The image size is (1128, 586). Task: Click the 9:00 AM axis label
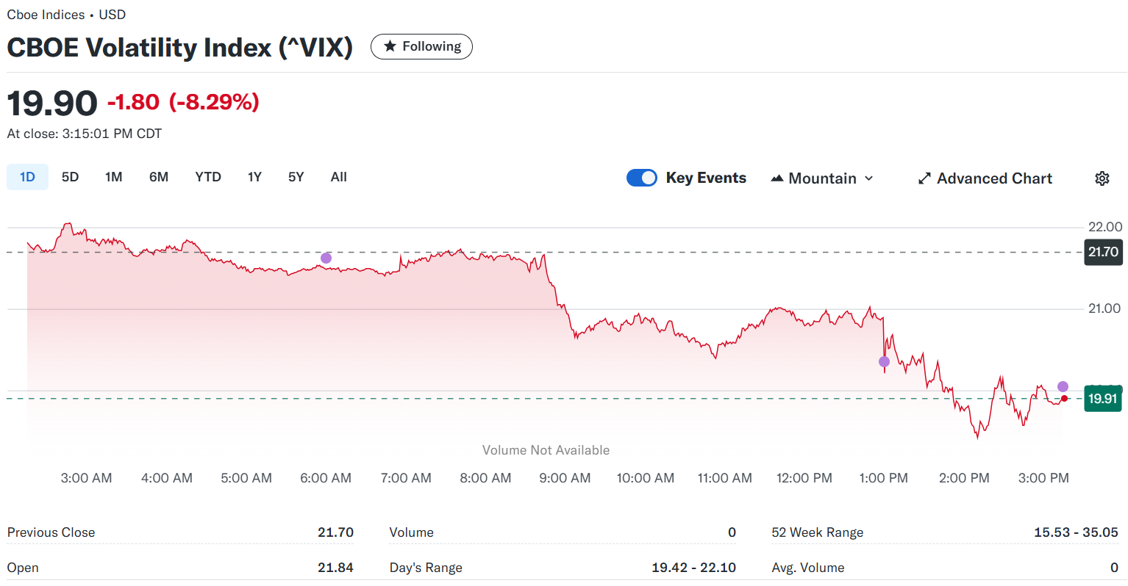coord(565,478)
